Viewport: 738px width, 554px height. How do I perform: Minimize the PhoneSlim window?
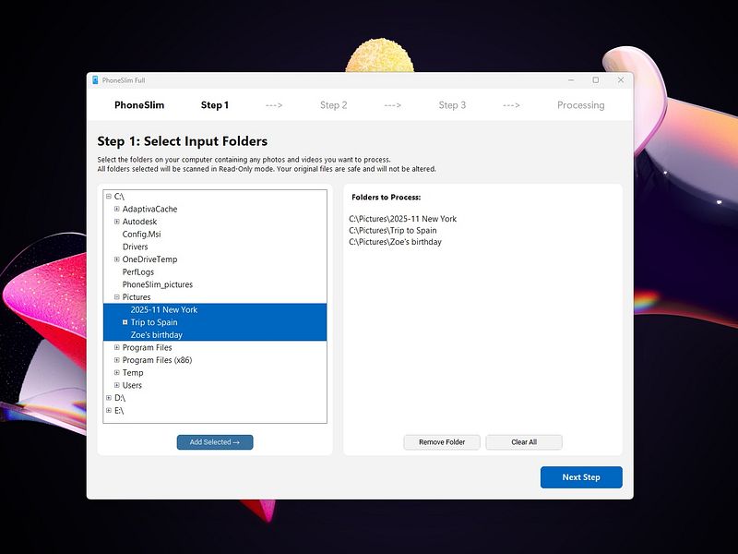[571, 80]
